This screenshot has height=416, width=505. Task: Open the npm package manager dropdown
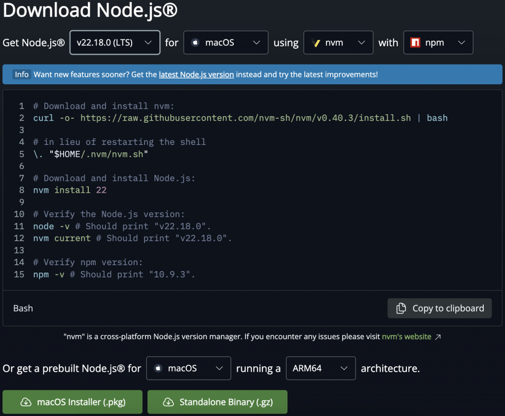[438, 42]
